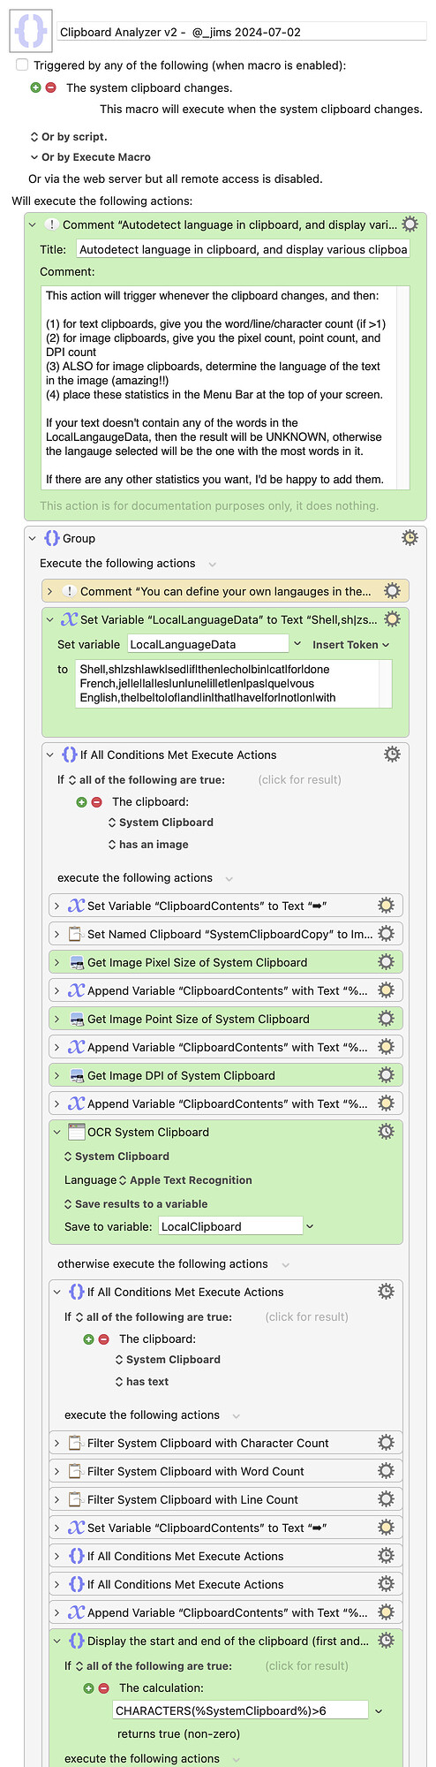Screen dimensions: 436x1767
Task: Click the comment Title field
Action: 243,249
